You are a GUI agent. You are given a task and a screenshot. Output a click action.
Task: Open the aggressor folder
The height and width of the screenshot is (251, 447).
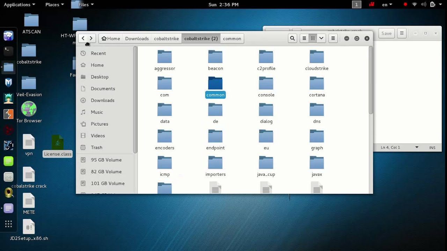point(164,60)
